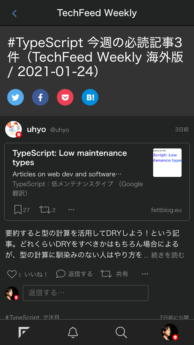Bookmark the Low maintenance types article
The width and height of the screenshot is (194, 345).
pos(18,210)
